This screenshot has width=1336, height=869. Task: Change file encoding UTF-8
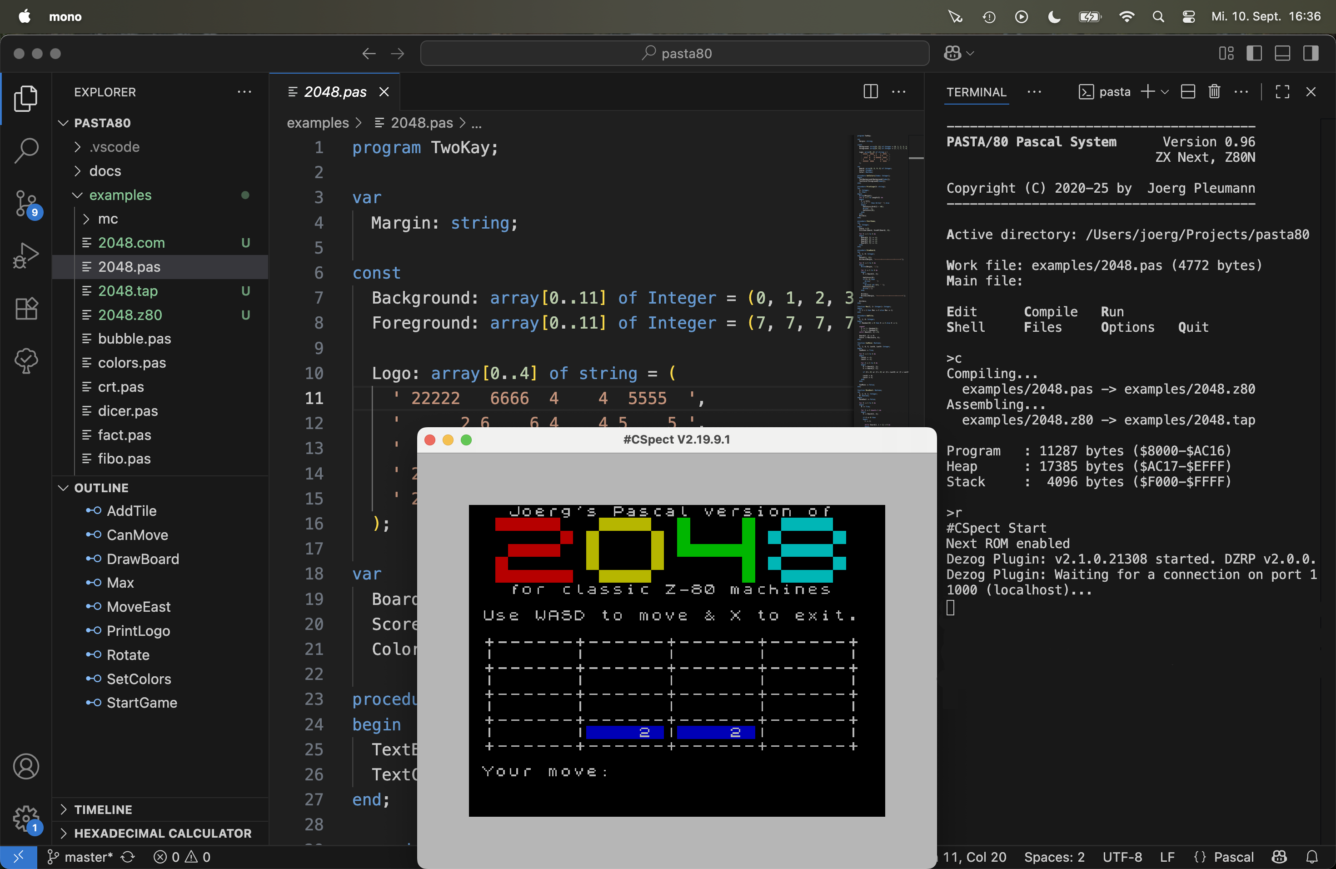coord(1122,857)
